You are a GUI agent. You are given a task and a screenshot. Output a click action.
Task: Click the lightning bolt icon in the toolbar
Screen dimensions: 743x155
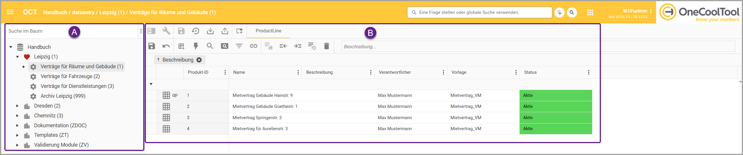click(196, 46)
